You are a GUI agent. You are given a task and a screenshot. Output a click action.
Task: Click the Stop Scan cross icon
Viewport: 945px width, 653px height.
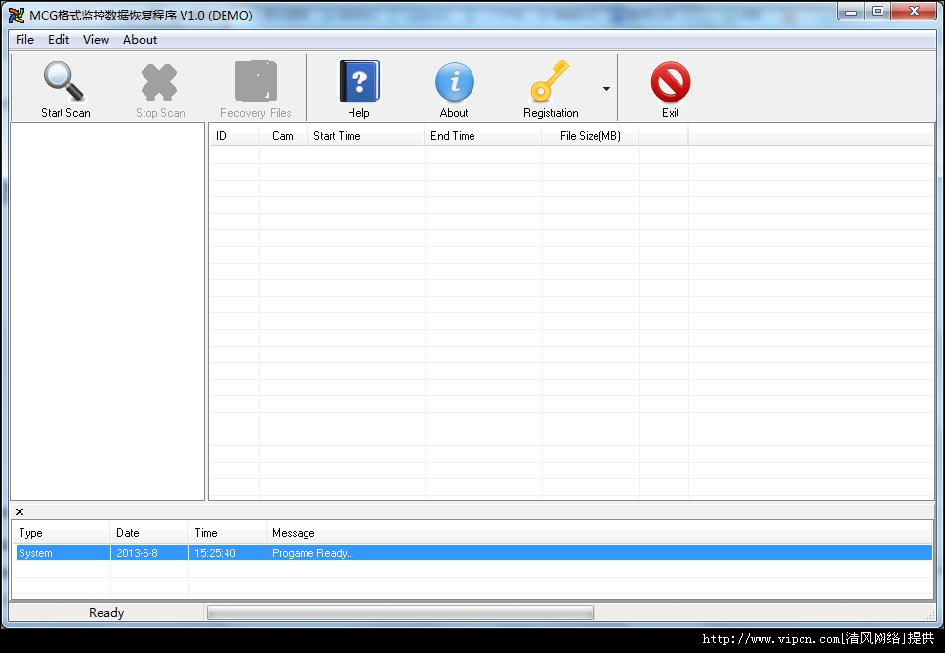tap(159, 82)
